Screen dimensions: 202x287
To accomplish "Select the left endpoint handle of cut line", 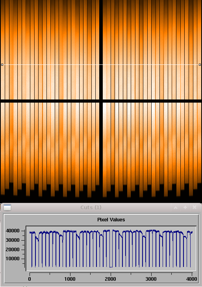I will coord(2,64).
